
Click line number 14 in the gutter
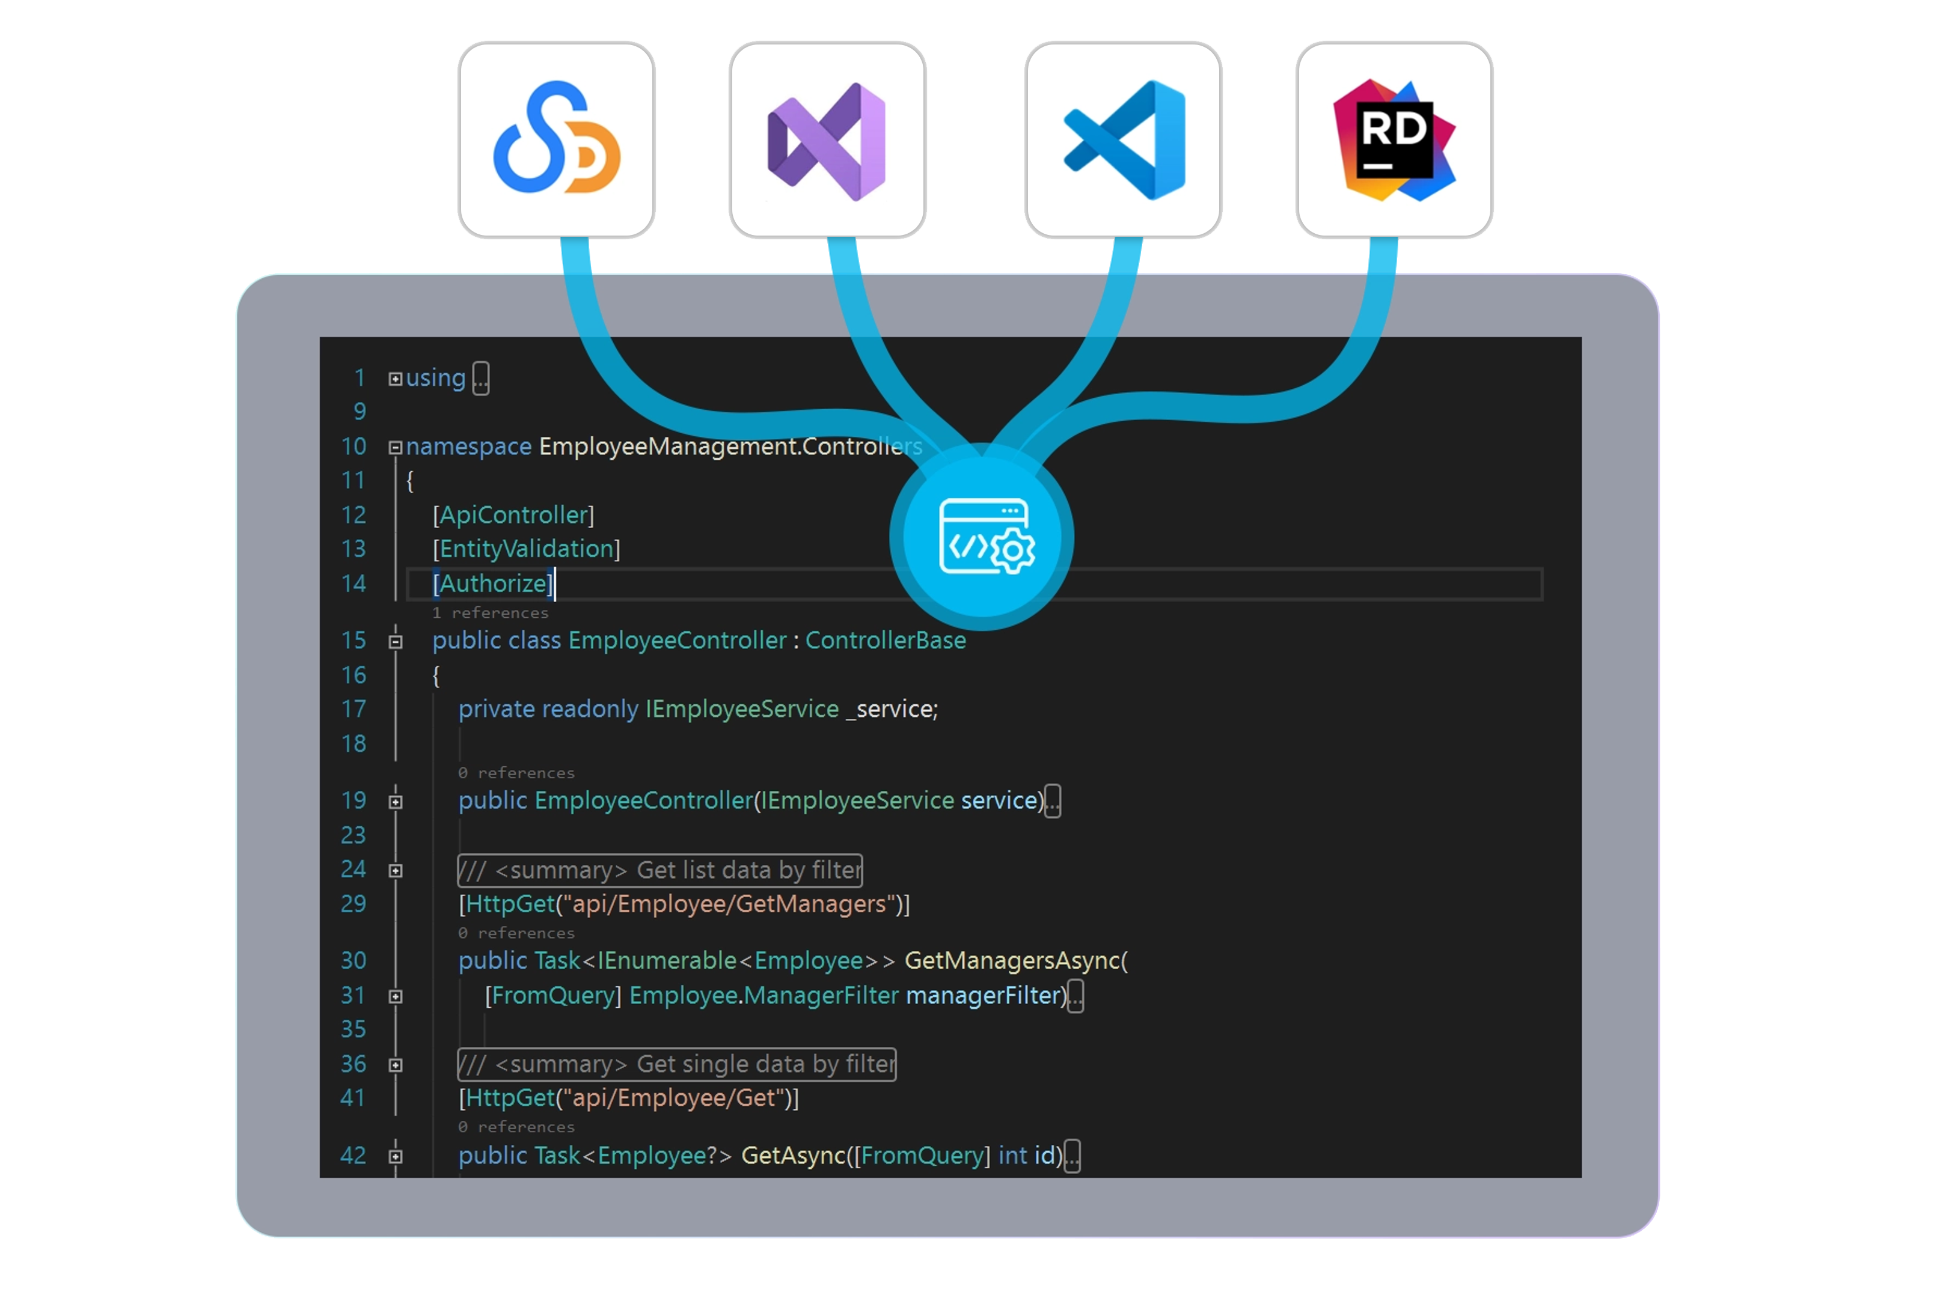(x=353, y=583)
